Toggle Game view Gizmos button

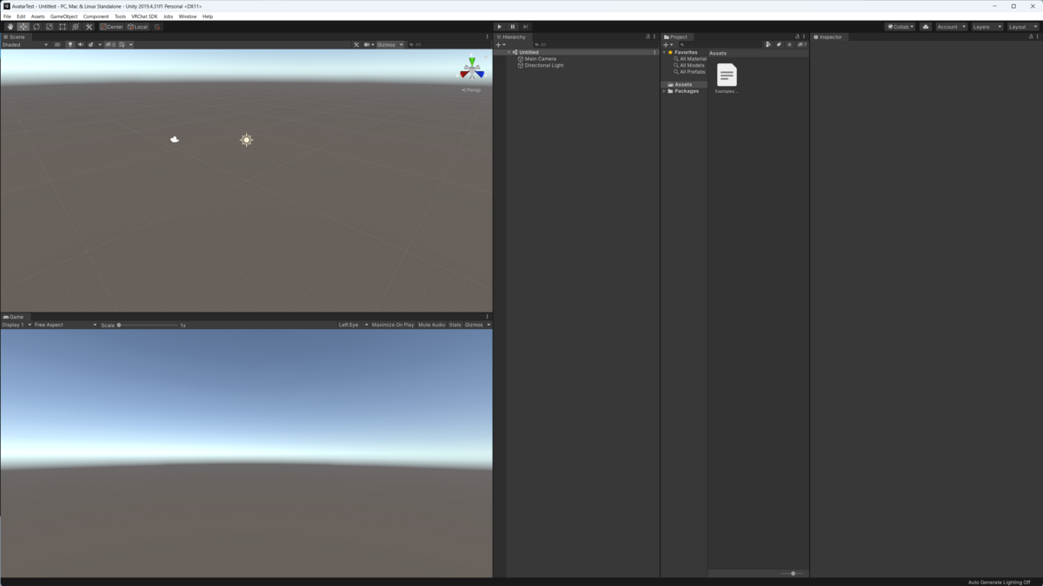(474, 325)
